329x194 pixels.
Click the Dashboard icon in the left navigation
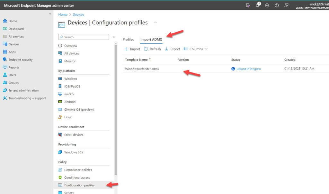[5, 29]
